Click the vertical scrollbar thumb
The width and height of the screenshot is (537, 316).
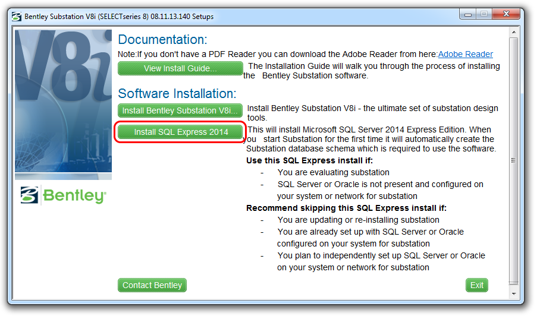point(513,160)
